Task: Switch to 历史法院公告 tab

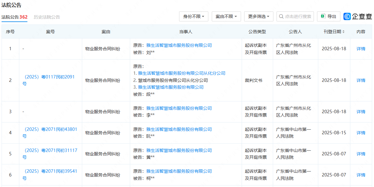Action: 47,17
